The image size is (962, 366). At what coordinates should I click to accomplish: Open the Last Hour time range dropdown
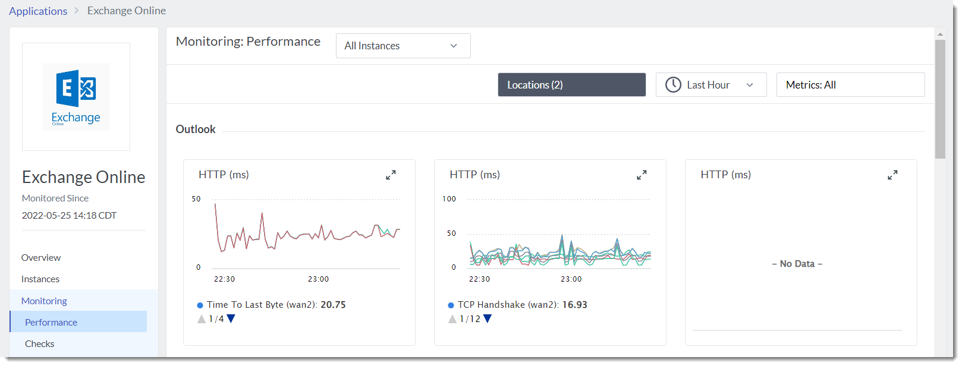pyautogui.click(x=711, y=85)
